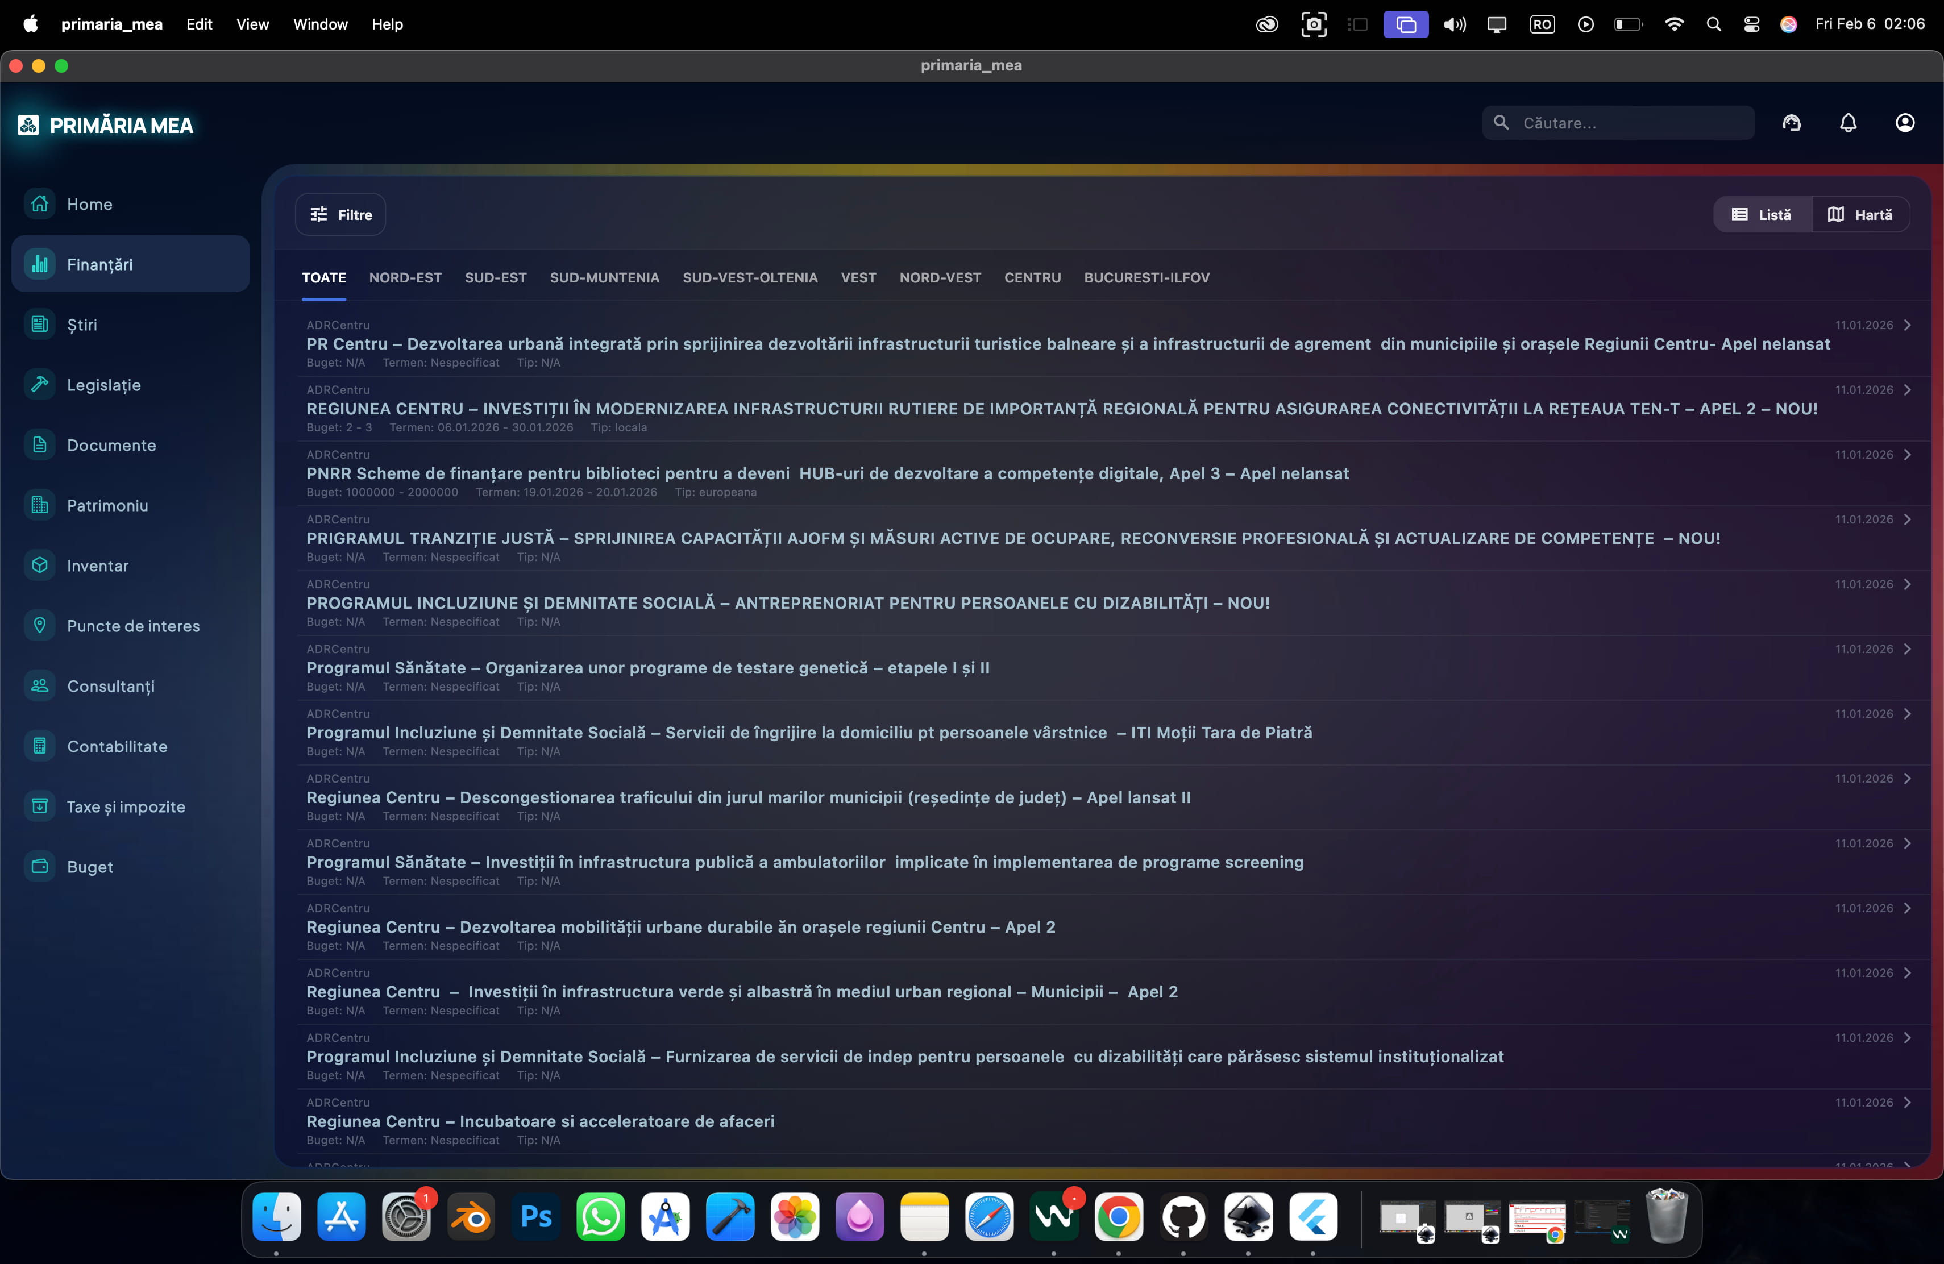Open Taxe și impozite page
The image size is (1944, 1264).
point(126,806)
